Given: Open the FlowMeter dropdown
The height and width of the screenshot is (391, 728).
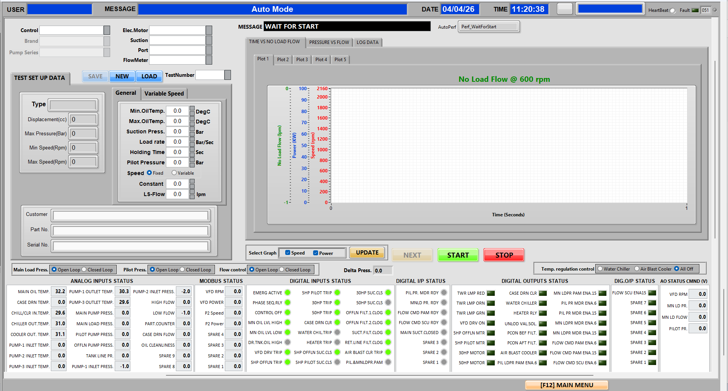Looking at the screenshot, I should [x=209, y=60].
